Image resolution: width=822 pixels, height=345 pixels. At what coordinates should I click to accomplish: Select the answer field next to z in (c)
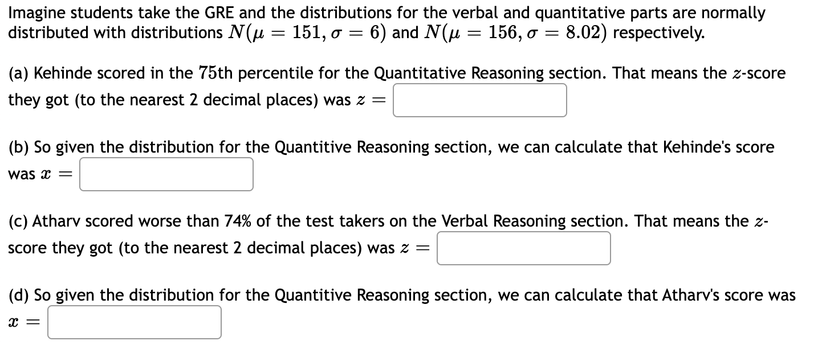click(523, 248)
